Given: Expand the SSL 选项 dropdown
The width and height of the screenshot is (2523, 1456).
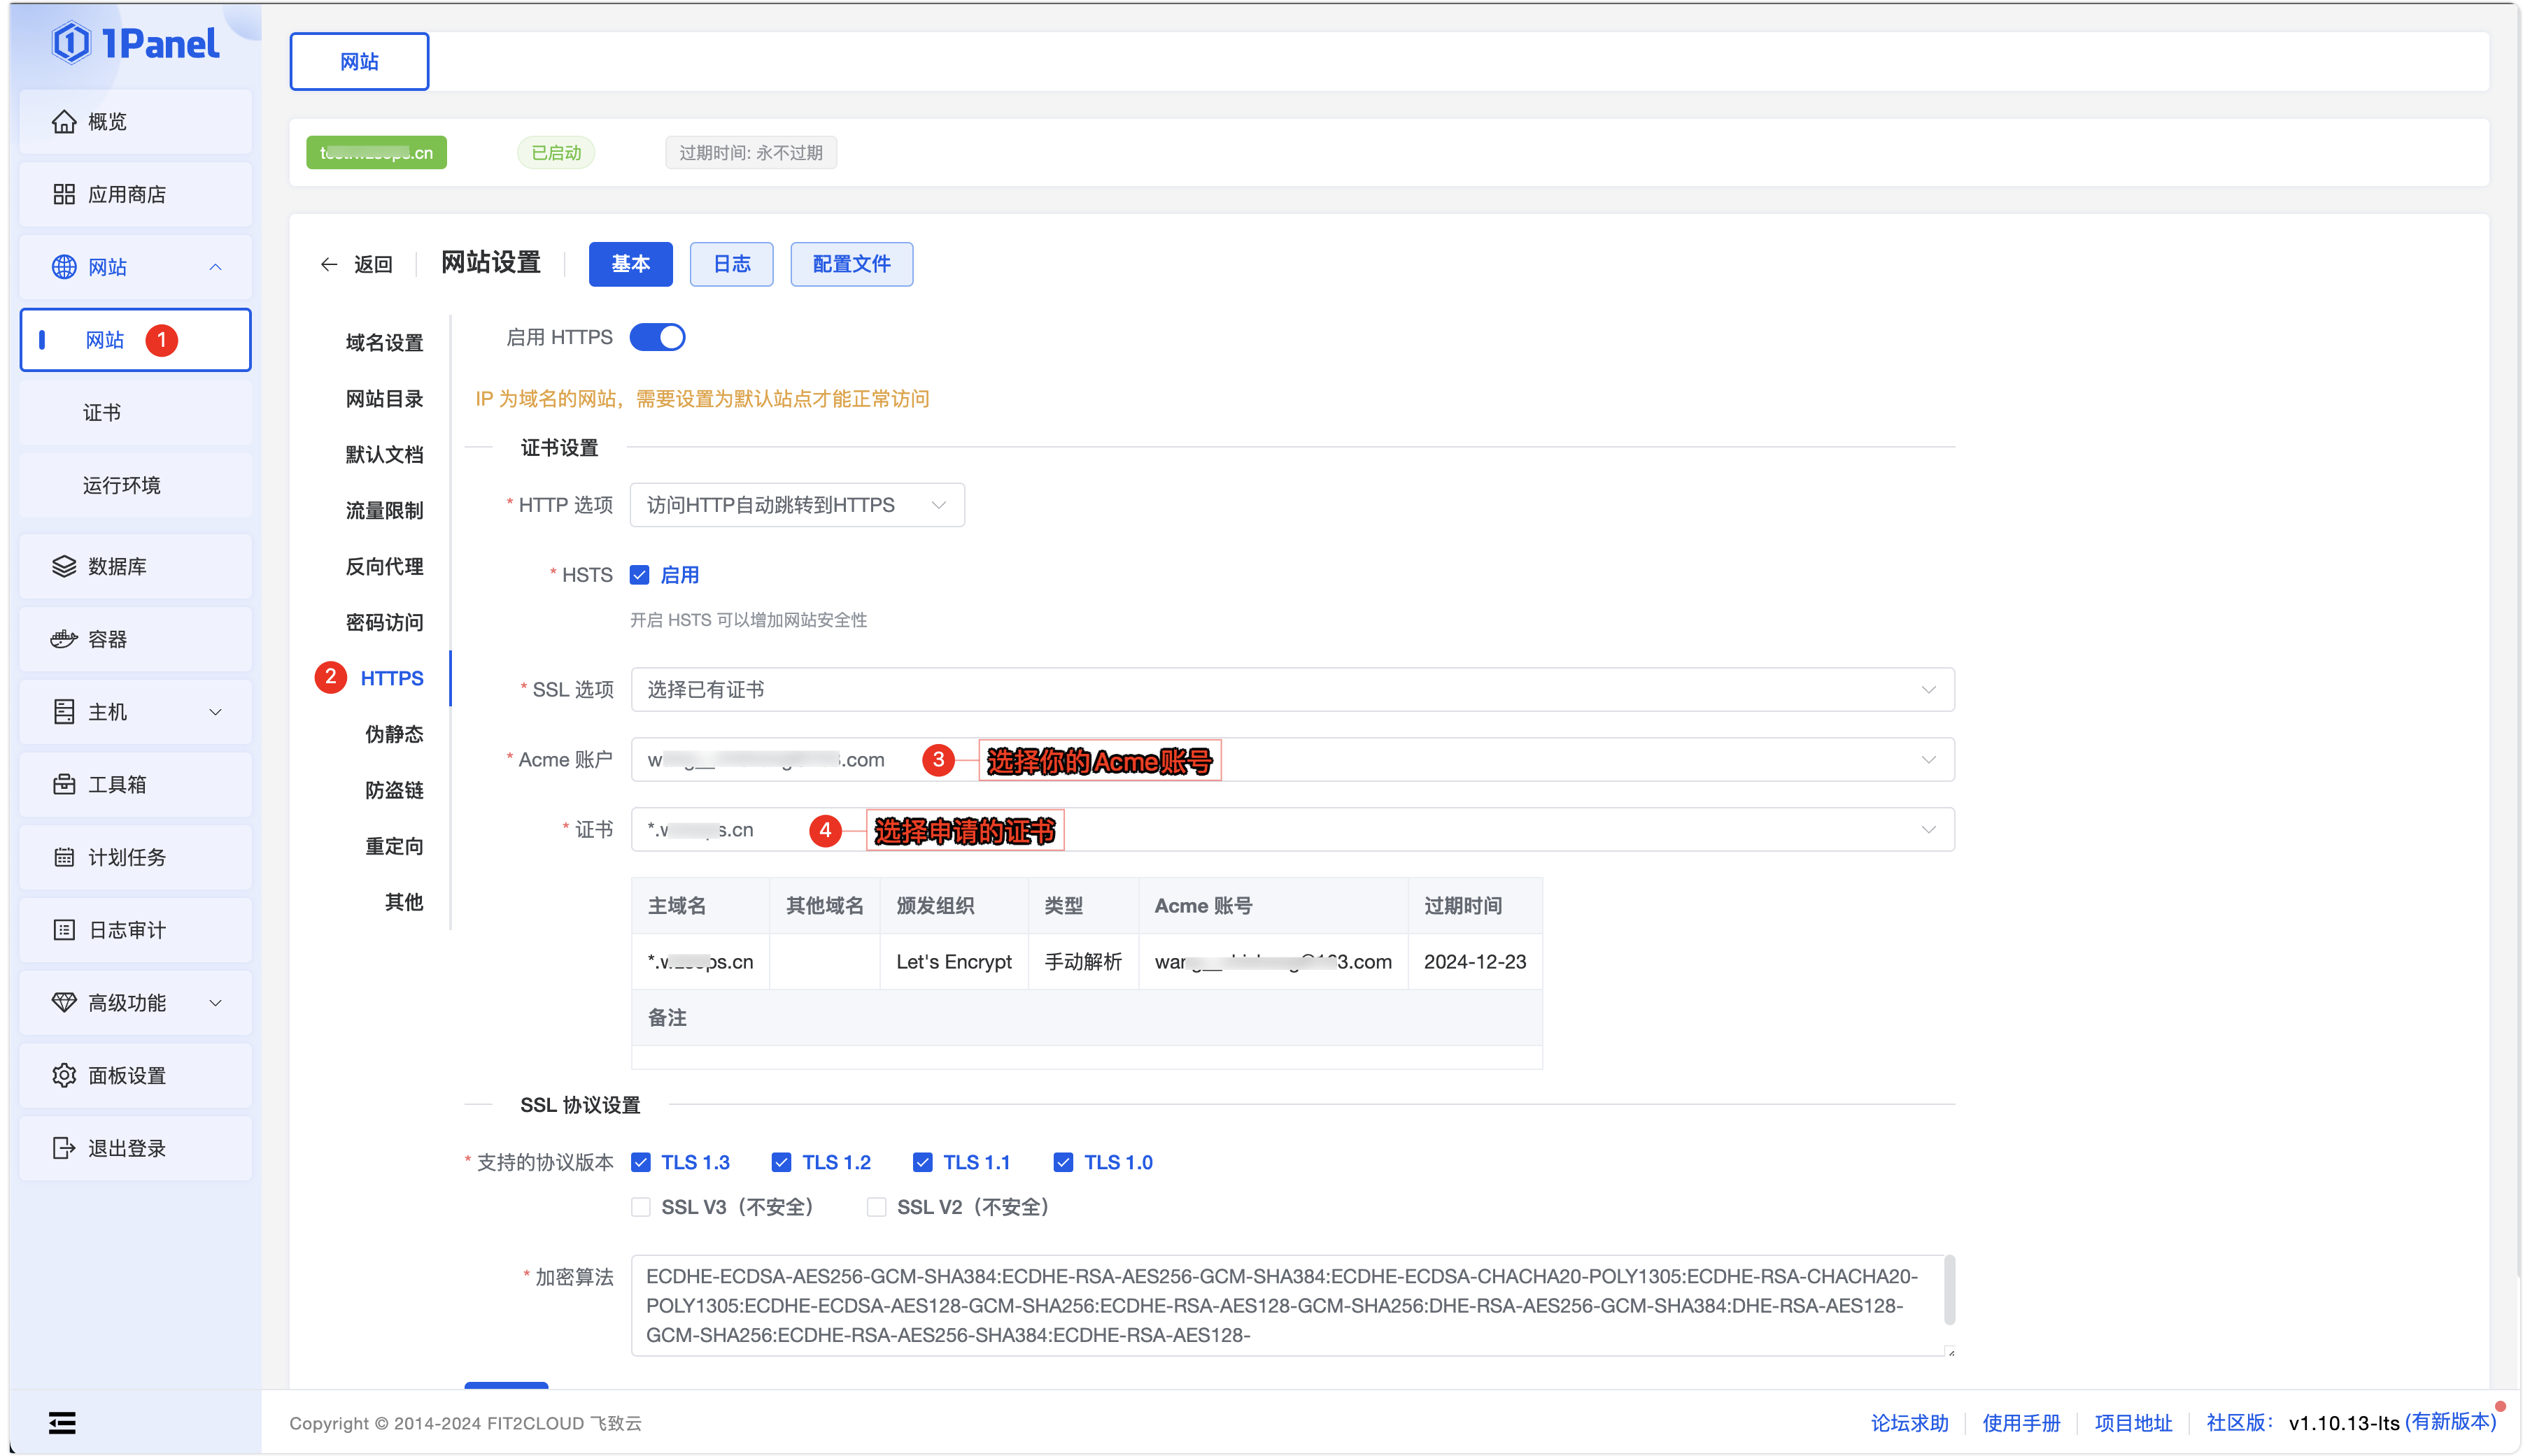Looking at the screenshot, I should coord(1292,690).
